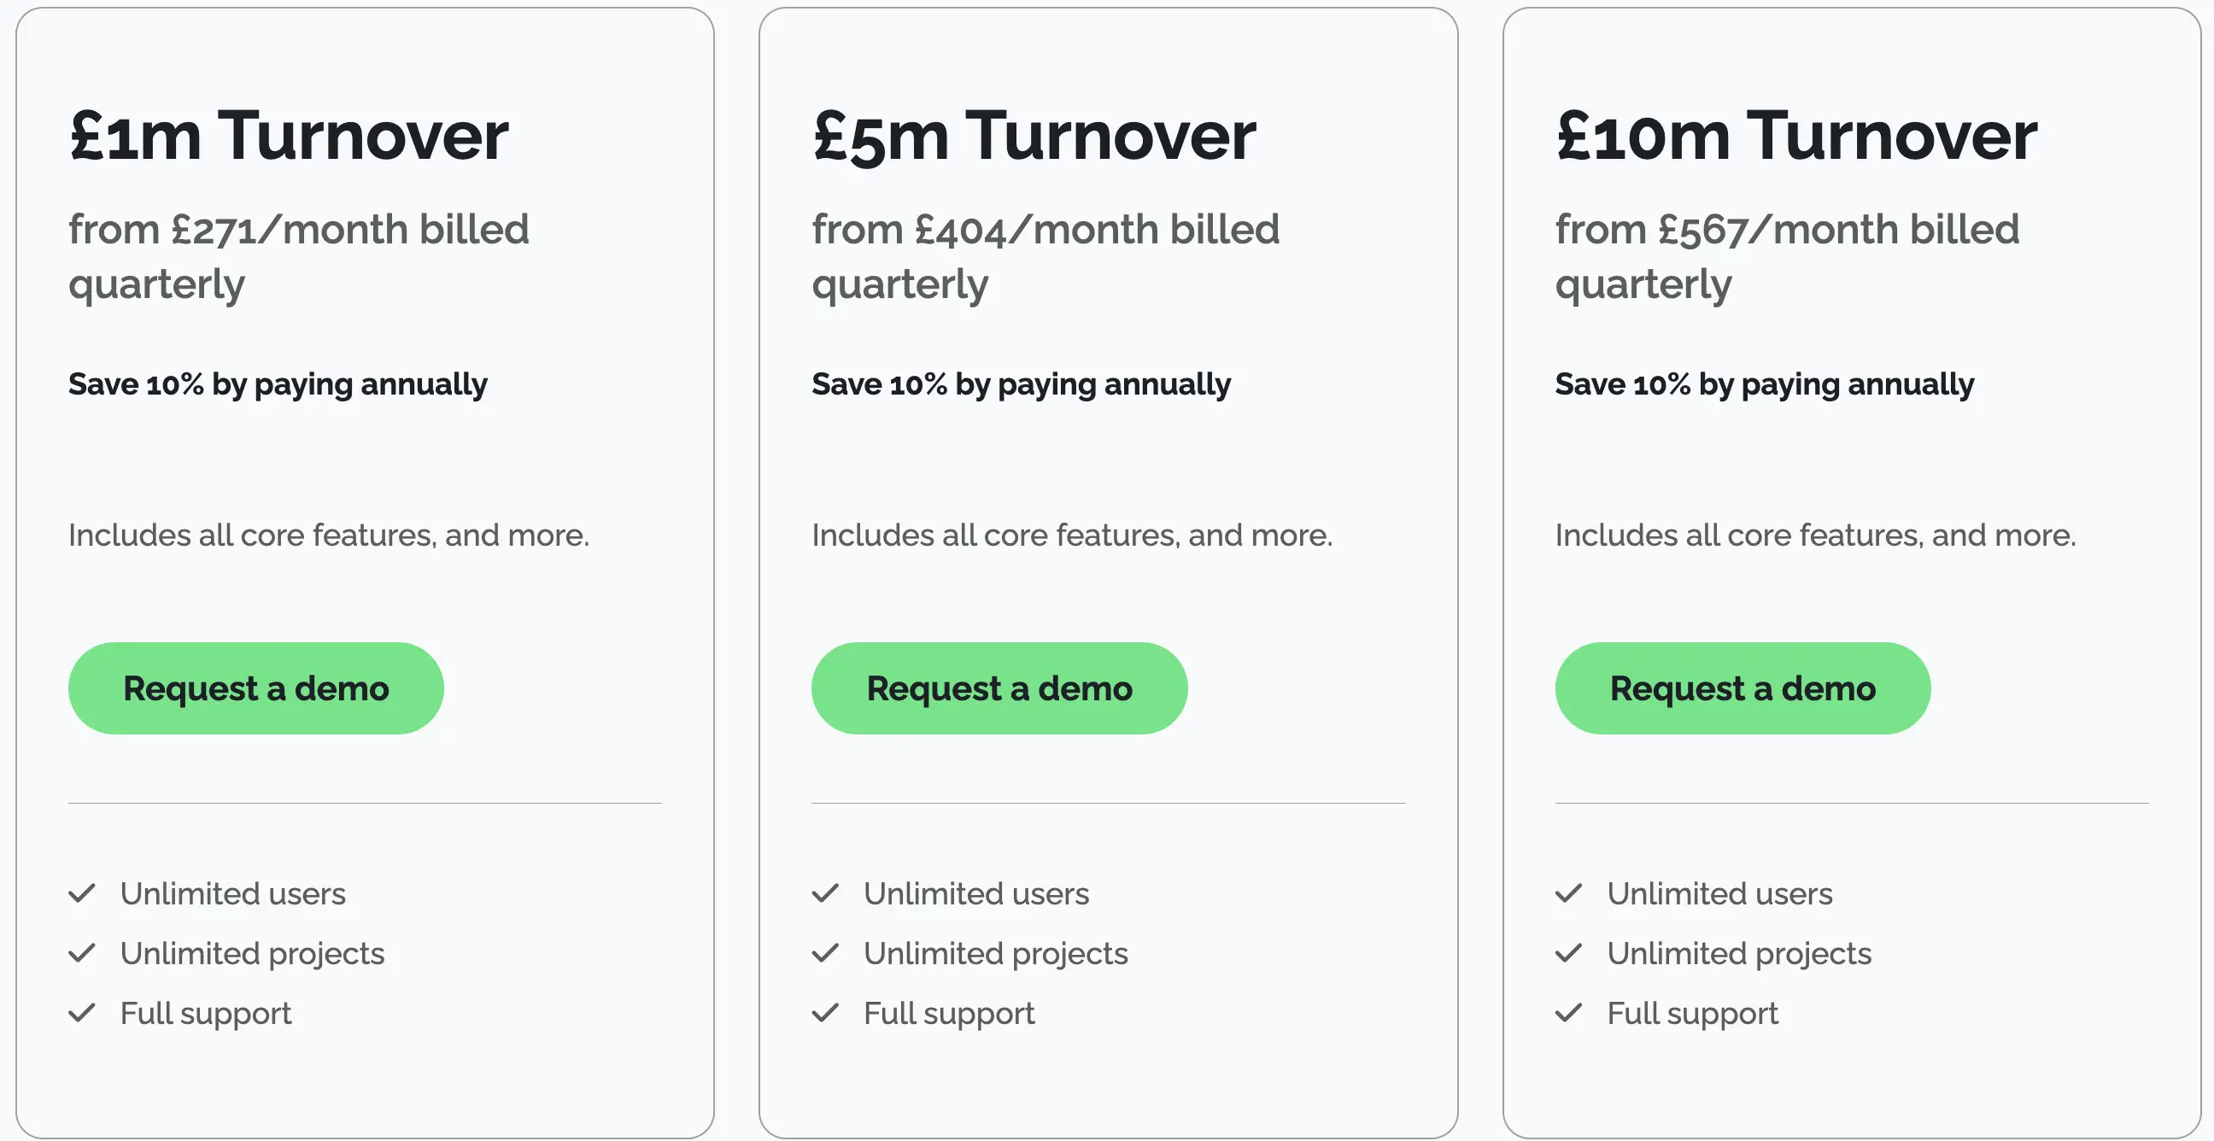
Task: Select the £1m Turnover heading
Action: coord(289,136)
